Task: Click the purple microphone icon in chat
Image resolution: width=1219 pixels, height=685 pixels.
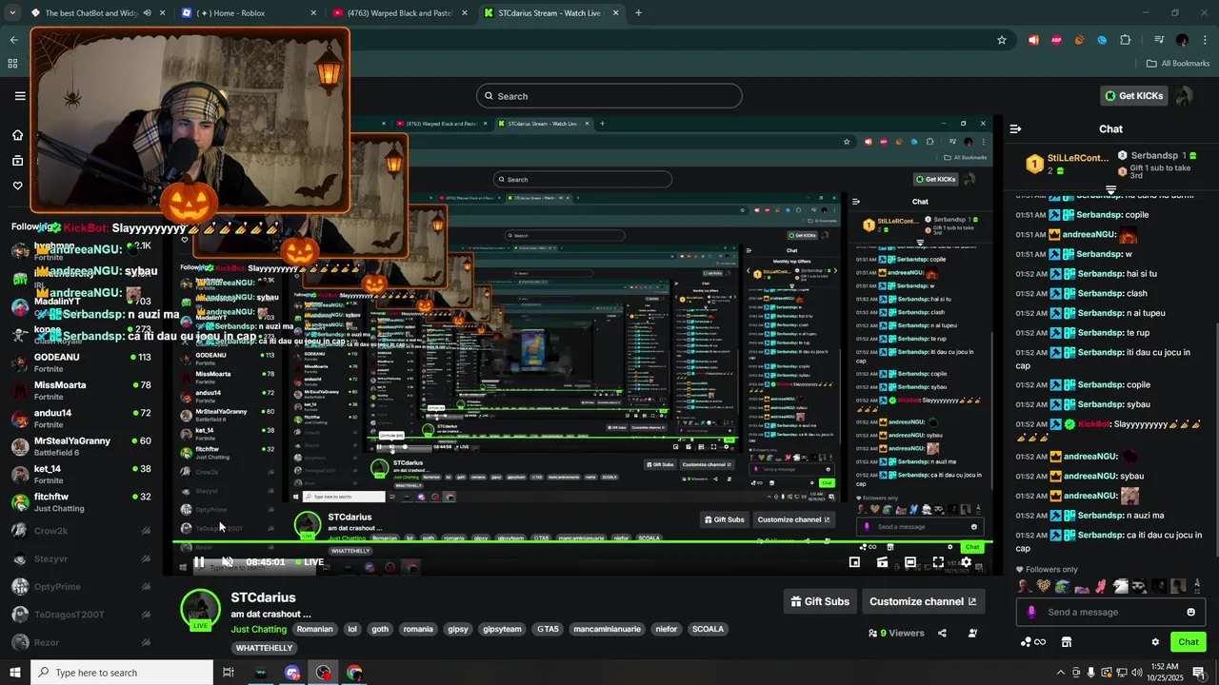Action: 1030,612
